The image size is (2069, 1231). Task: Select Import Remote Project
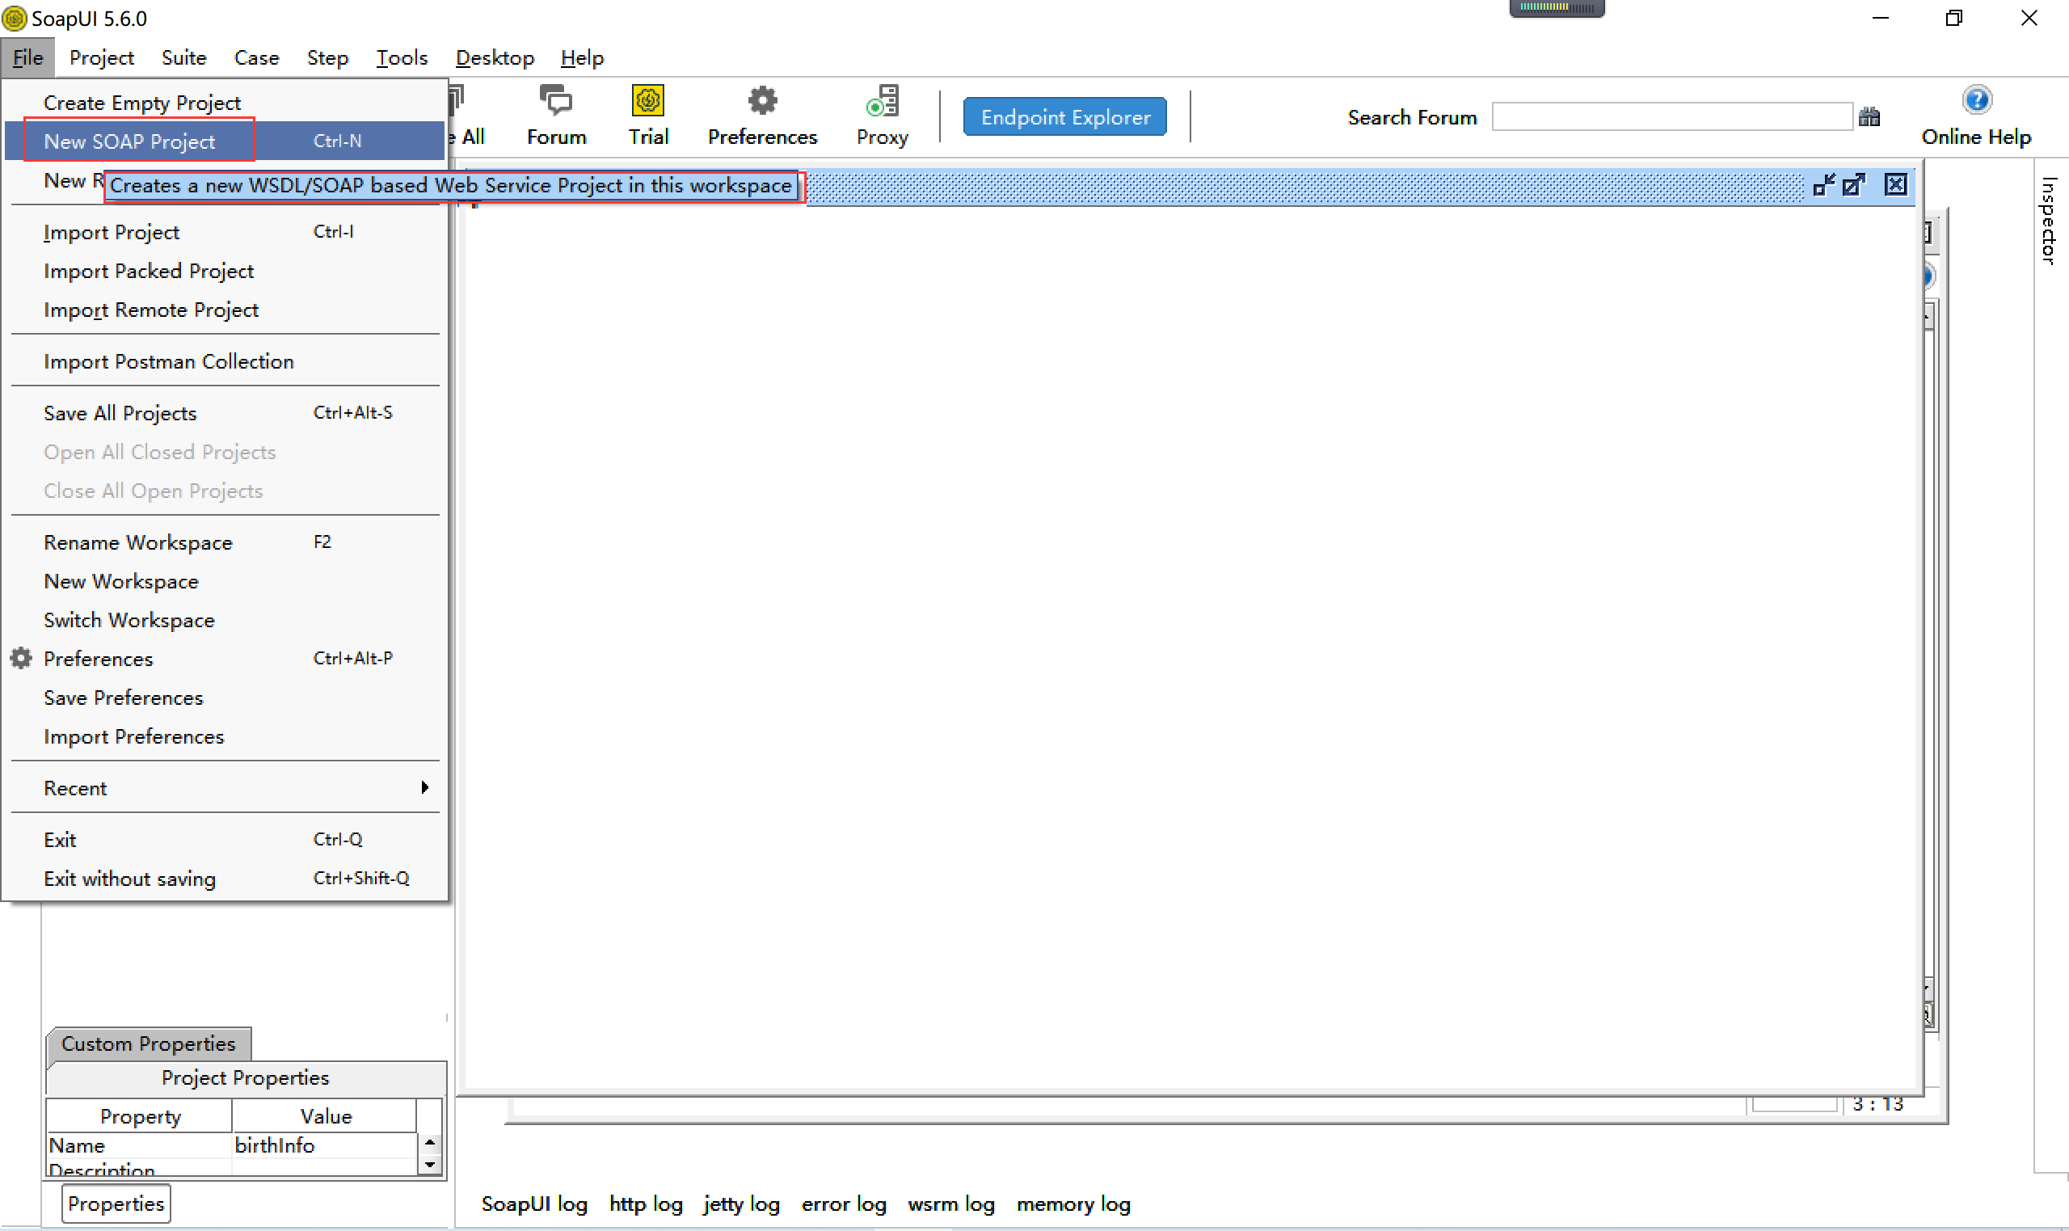pos(224,310)
